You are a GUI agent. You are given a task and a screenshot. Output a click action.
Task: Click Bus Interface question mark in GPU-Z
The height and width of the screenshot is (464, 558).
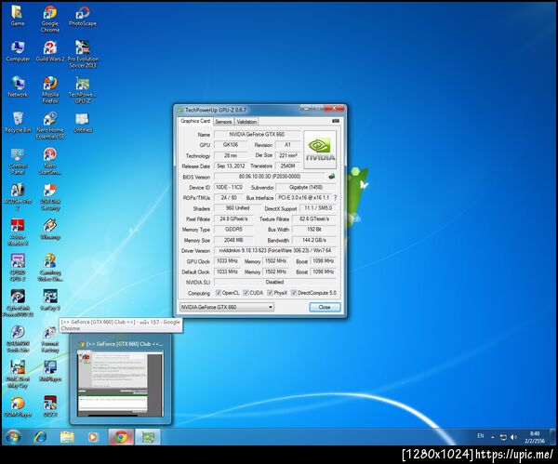[x=335, y=197]
